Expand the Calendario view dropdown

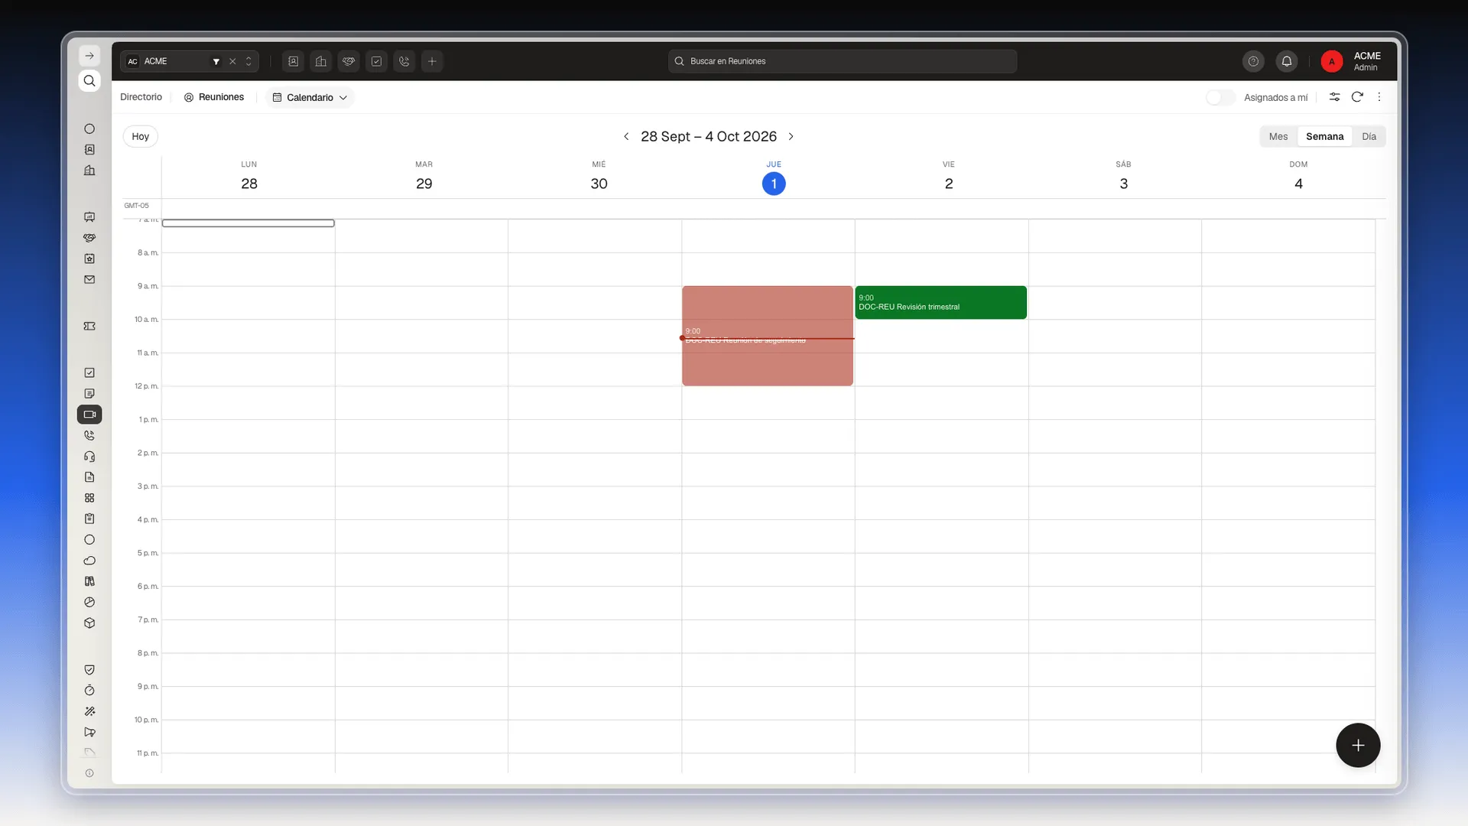[310, 98]
